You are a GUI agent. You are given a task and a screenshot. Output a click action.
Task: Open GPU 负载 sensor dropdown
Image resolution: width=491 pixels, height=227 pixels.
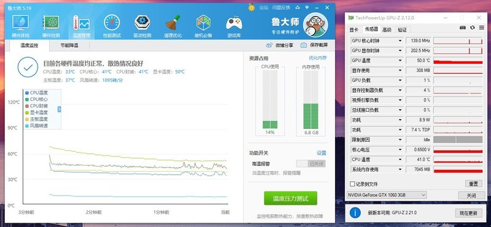[400, 80]
